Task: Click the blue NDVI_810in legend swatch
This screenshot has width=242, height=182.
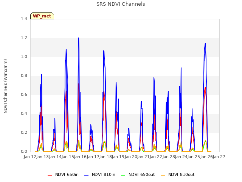Action: 87,175
